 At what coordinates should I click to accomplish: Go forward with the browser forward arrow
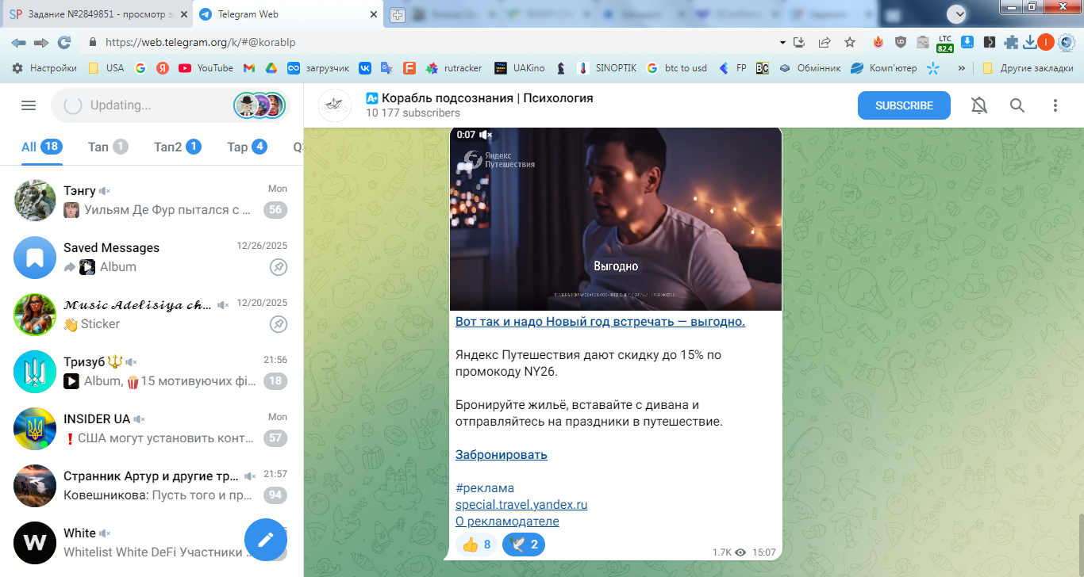click(40, 42)
